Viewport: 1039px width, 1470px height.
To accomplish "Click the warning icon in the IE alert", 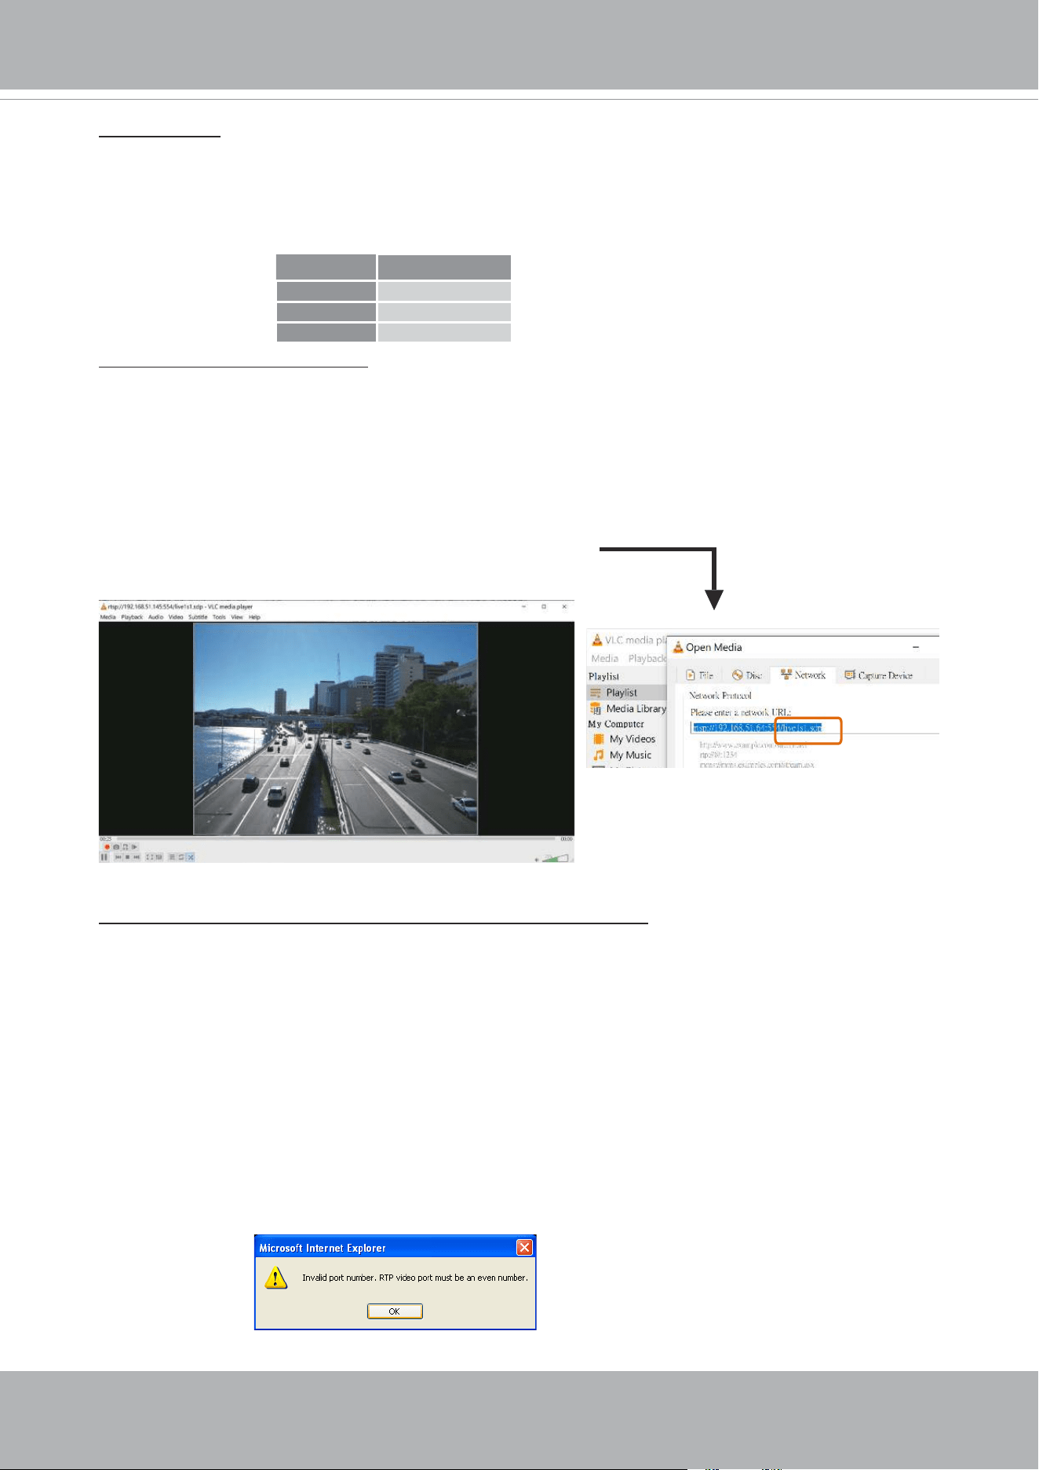I will 275,1278.
